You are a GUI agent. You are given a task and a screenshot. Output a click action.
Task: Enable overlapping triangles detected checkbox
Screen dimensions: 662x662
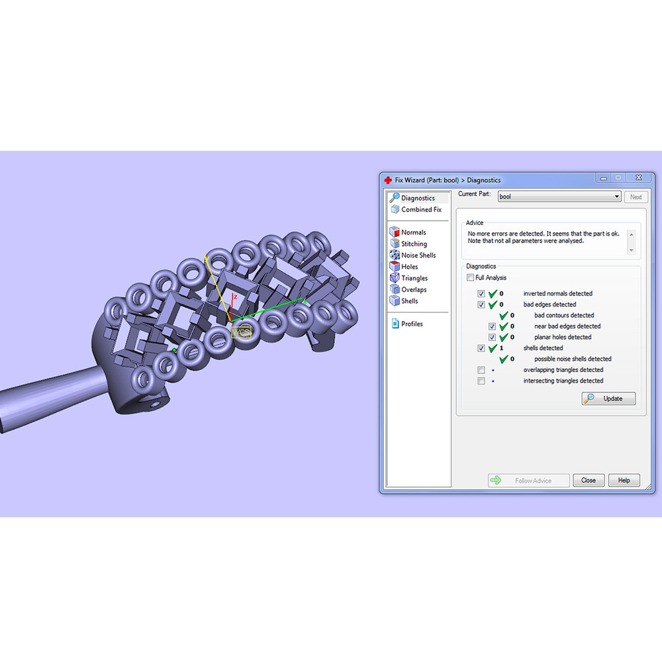(481, 370)
